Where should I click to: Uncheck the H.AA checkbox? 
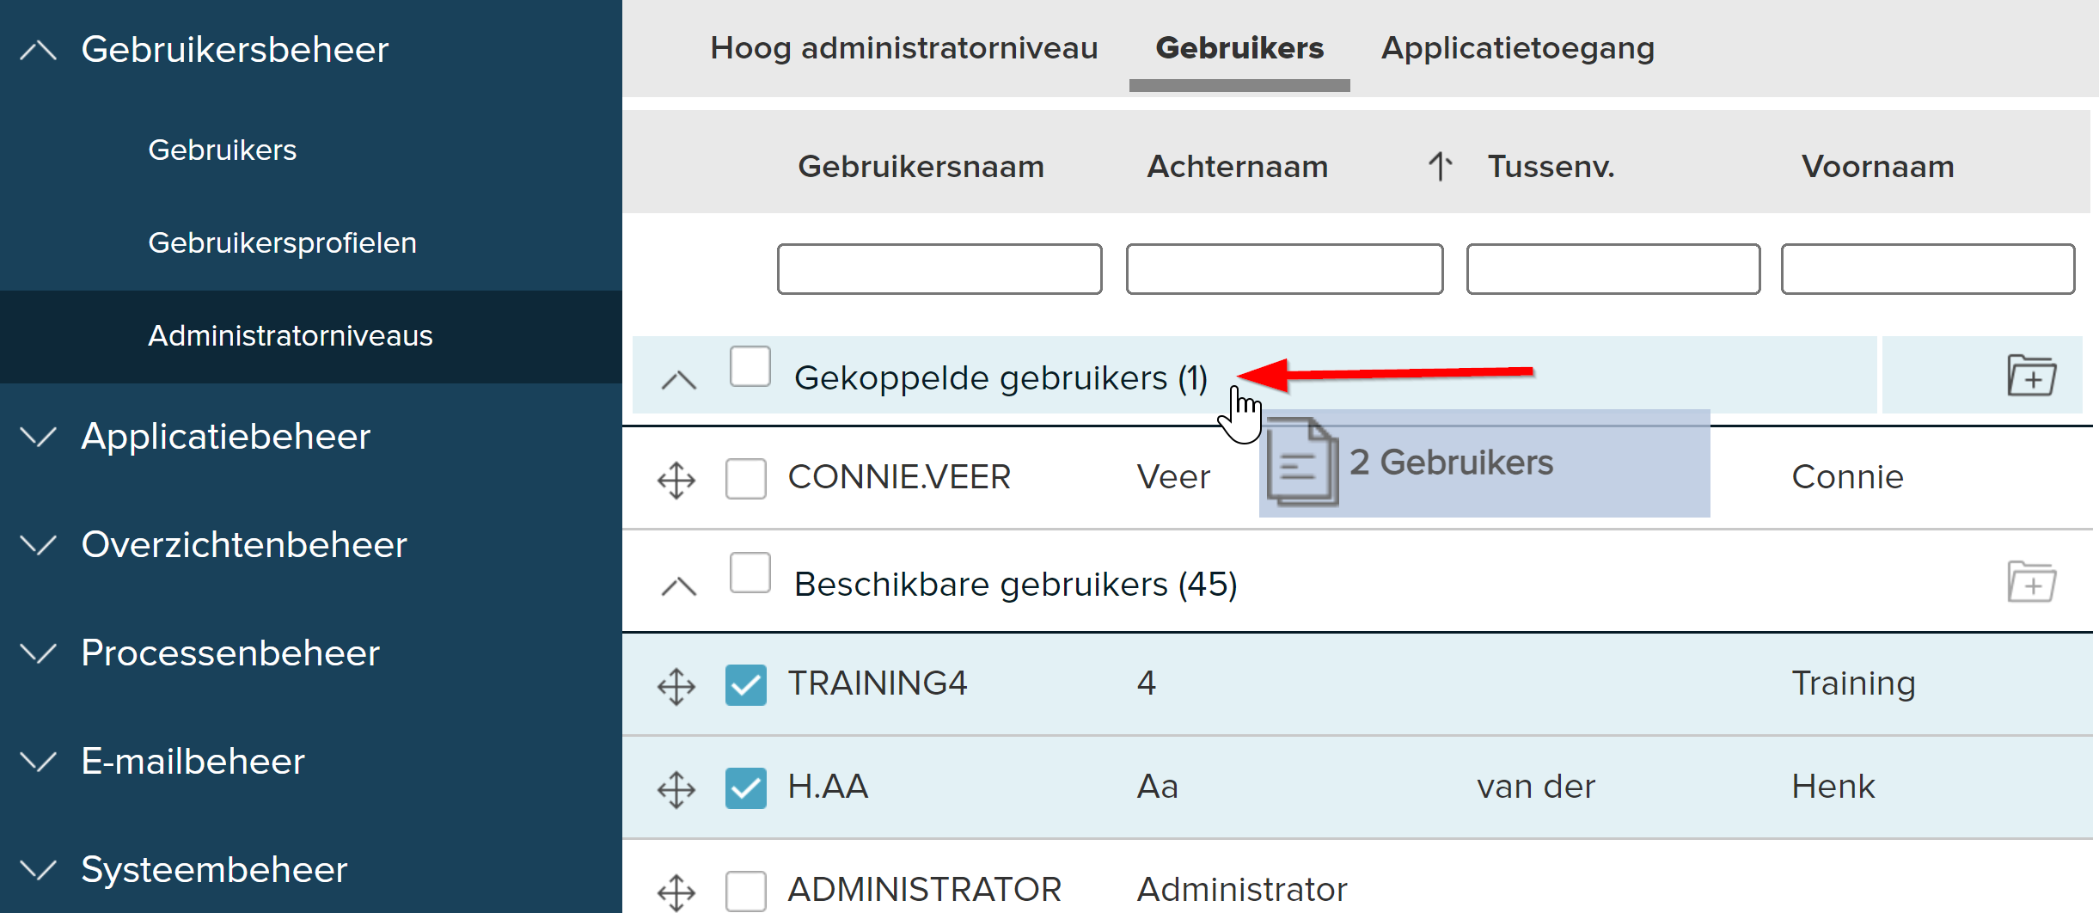pos(745,787)
